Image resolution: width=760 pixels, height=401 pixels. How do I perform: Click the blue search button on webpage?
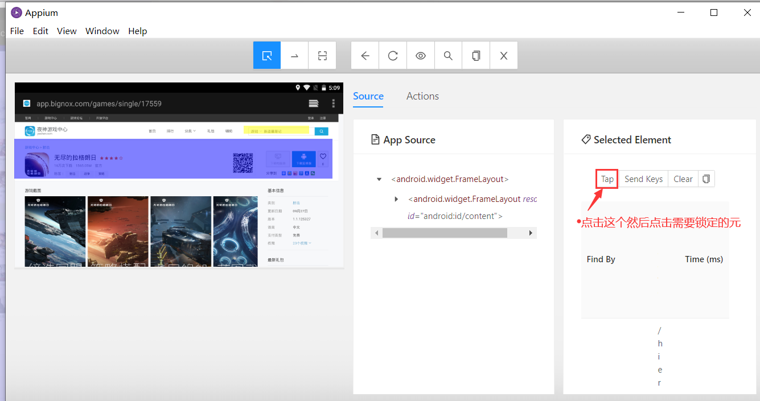pyautogui.click(x=321, y=131)
